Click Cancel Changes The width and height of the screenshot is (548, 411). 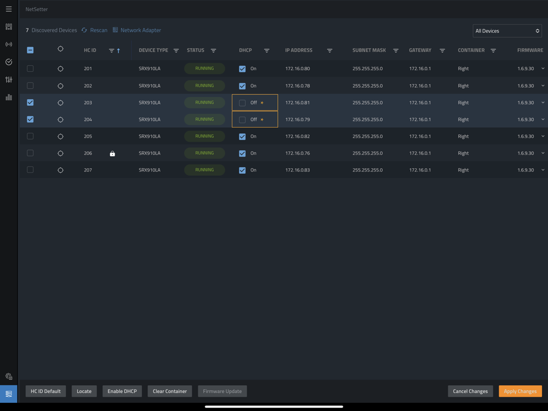point(470,391)
